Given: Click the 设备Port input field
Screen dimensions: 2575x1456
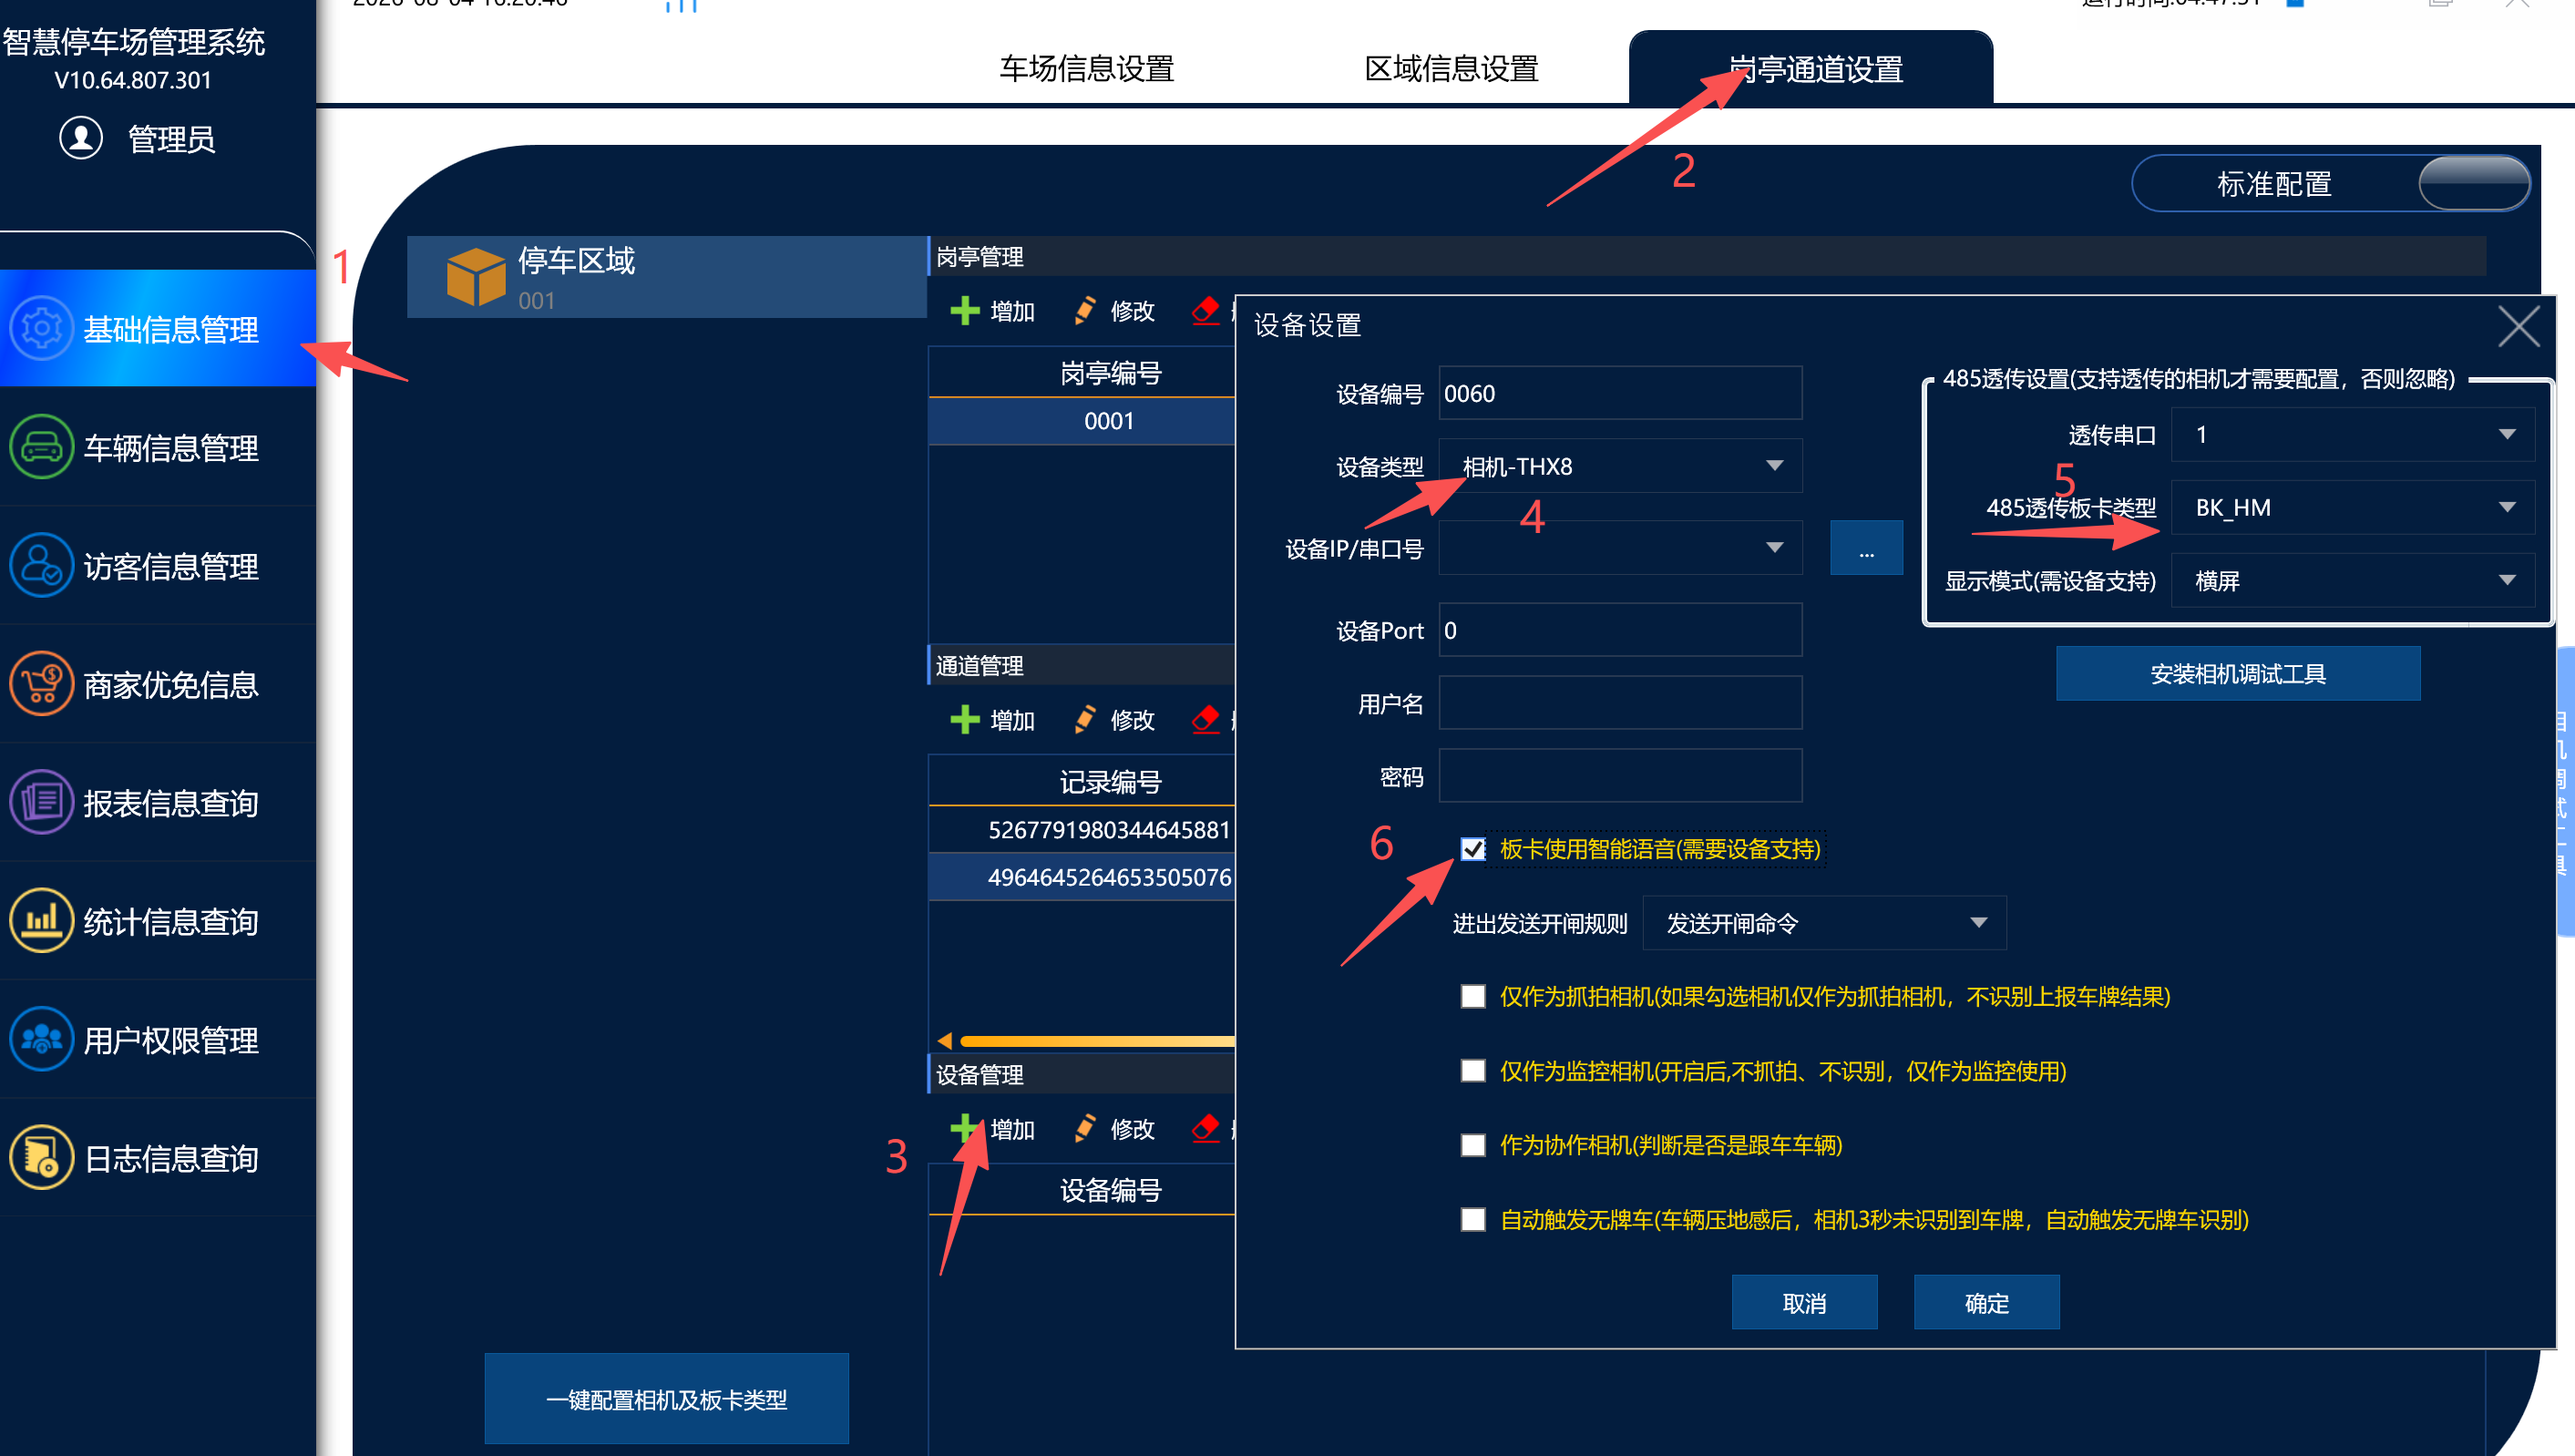Looking at the screenshot, I should click(1620, 630).
